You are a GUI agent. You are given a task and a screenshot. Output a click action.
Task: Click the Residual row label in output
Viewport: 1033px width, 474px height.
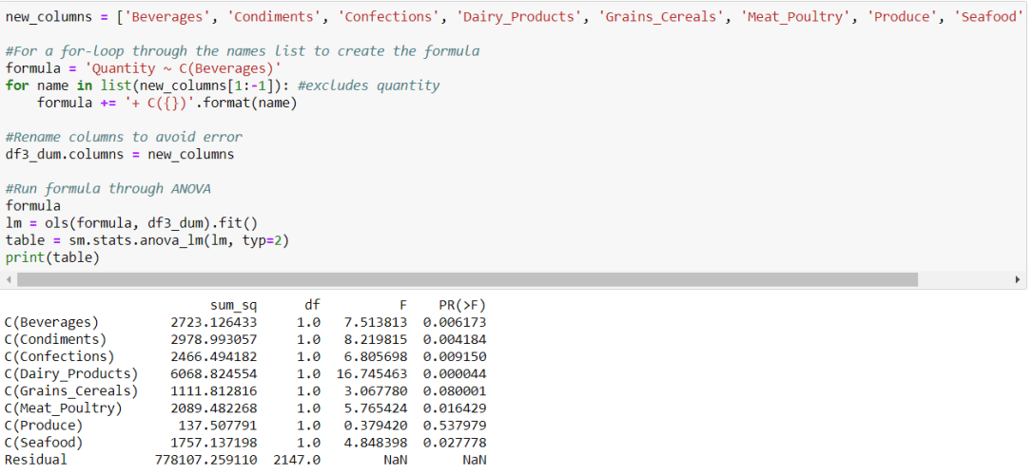[36, 460]
